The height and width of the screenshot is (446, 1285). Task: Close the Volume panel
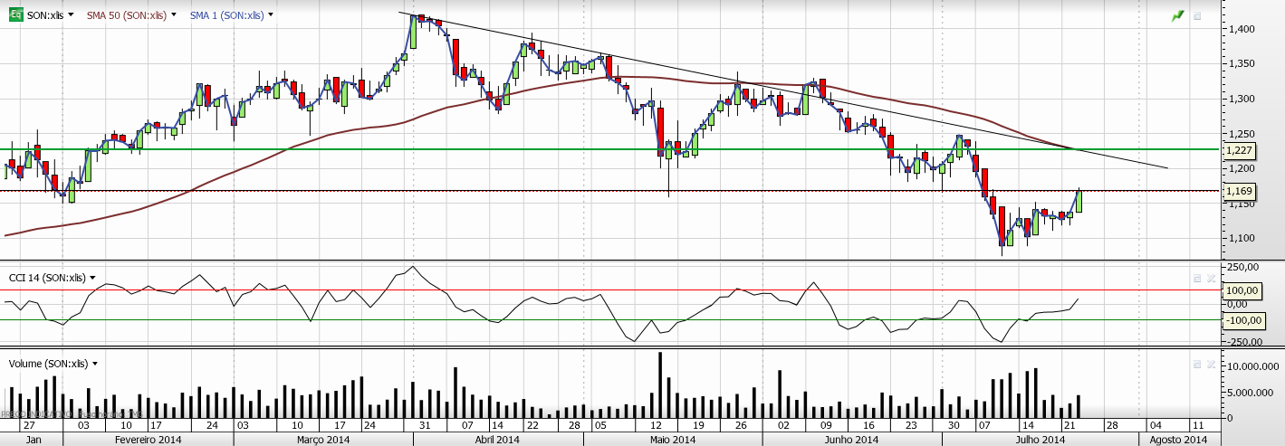[x=1211, y=364]
